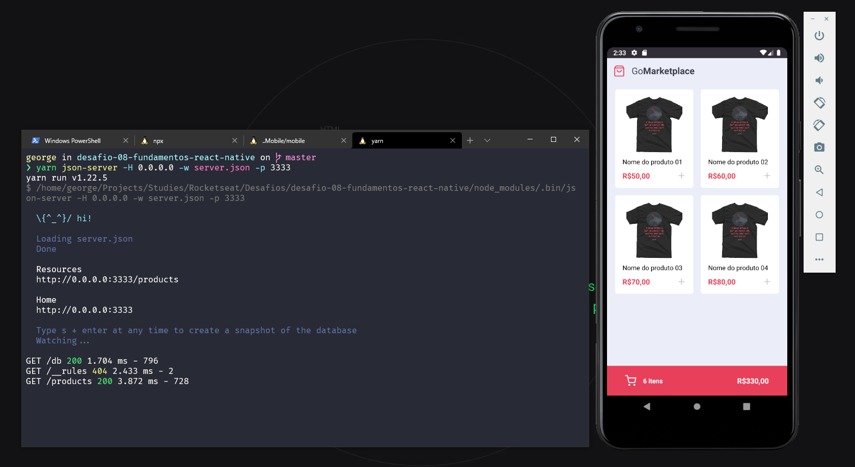855x467 pixels.
Task: Open emulator extended controls three dots
Action: coord(819,259)
